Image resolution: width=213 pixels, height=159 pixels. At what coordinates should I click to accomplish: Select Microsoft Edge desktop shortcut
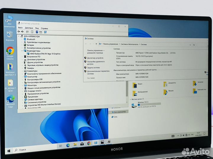tap(10, 100)
